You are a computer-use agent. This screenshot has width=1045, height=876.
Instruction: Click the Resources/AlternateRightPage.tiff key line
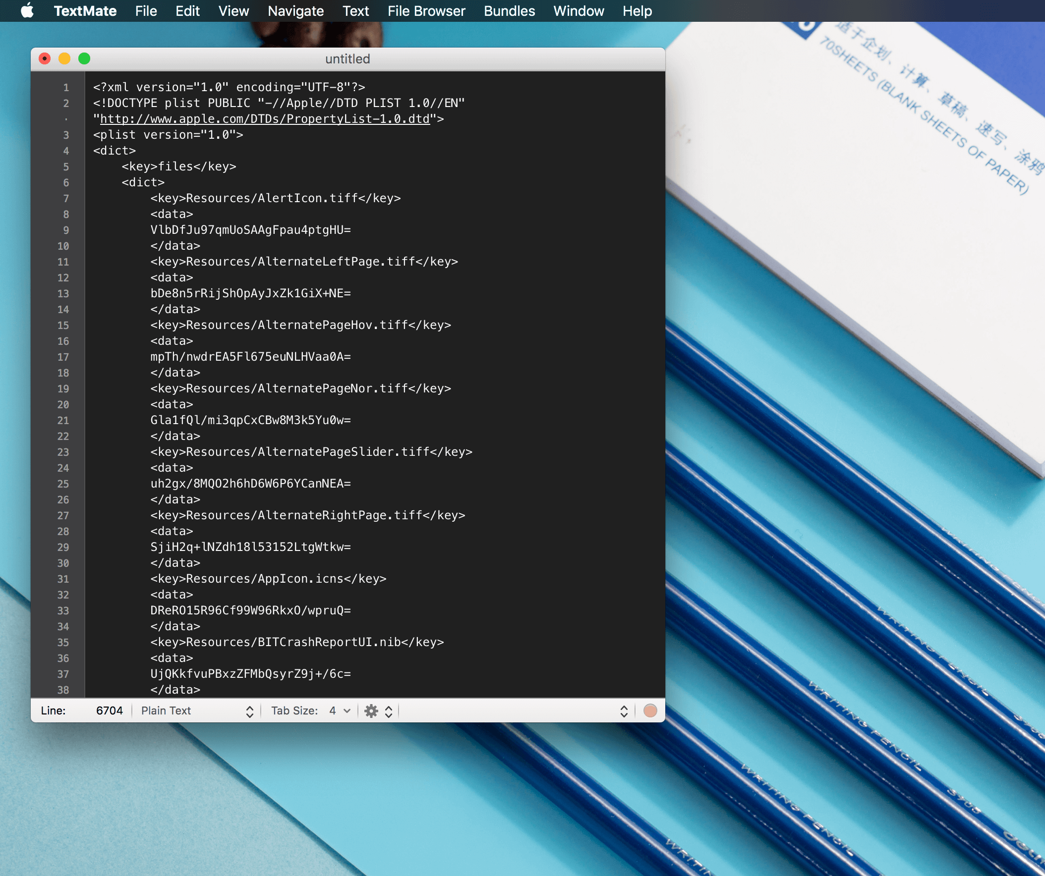click(307, 515)
